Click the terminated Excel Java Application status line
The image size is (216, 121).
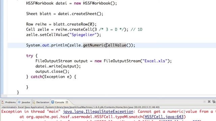click(80, 107)
